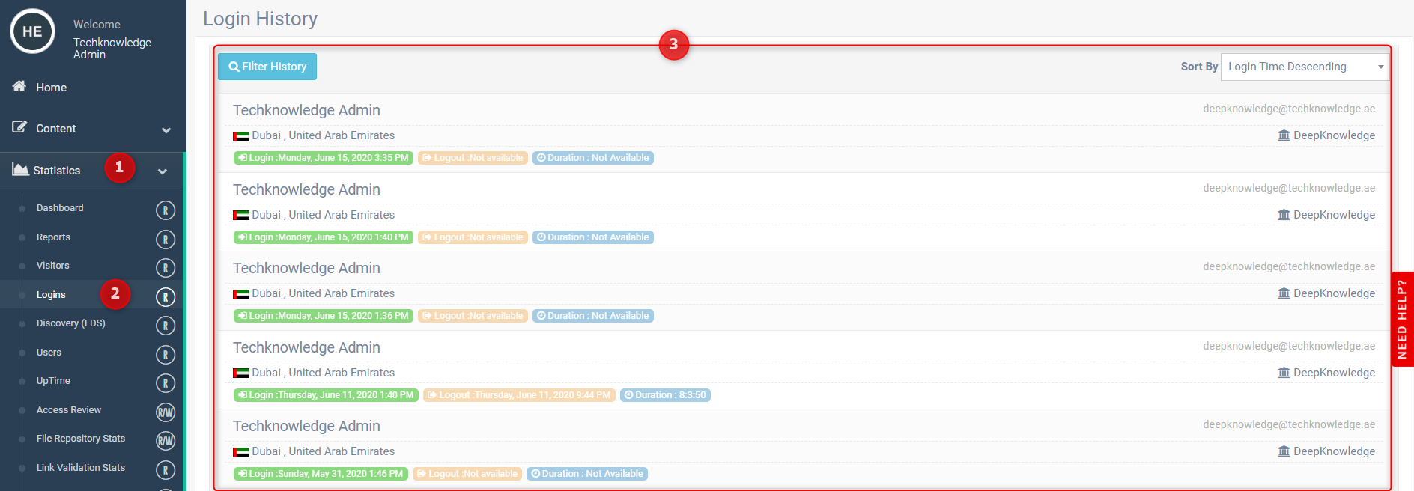Screen dimensions: 1414x491
Task: Click the R badge next to Dashboard
Action: tap(166, 210)
